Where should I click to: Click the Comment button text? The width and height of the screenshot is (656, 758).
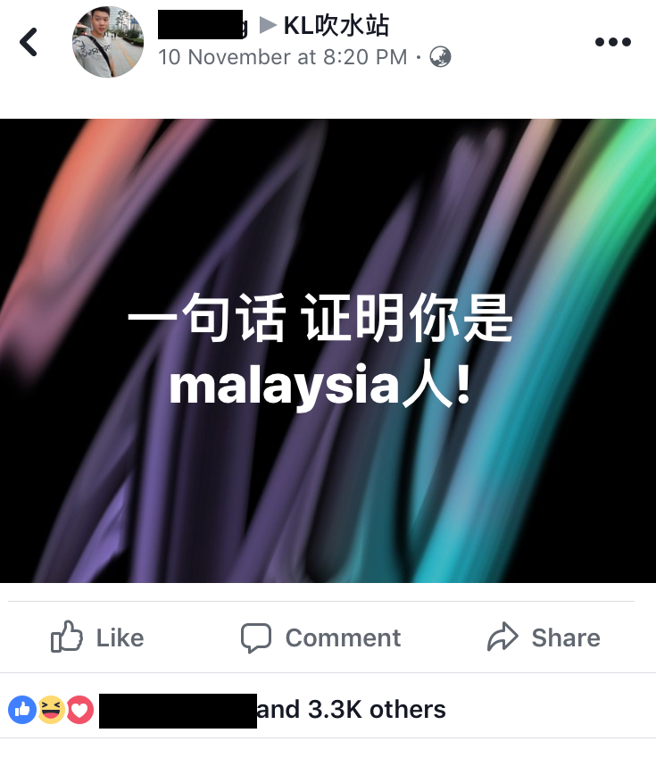point(344,637)
